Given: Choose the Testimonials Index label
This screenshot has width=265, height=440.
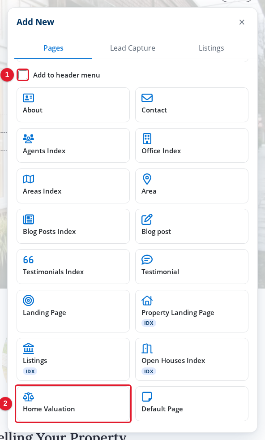Looking at the screenshot, I should (53, 272).
